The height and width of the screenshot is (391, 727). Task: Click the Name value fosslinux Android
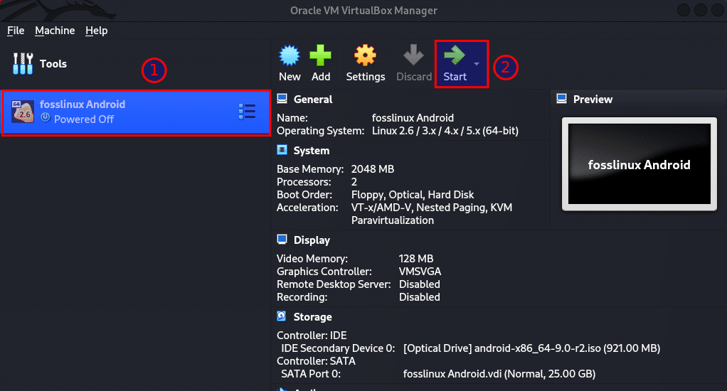[413, 118]
